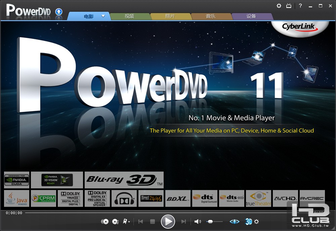This screenshot has height=231, width=336.
Task: Switch to TV mode with the television icon
Action: (x=289, y=6)
